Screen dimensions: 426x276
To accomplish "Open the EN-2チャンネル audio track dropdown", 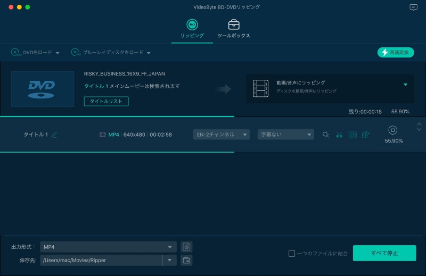I will coord(221,135).
